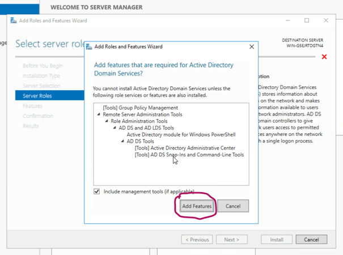Image resolution: width=343 pixels, height=255 pixels.
Task: Close the required features popup dialog
Action: 252,46
